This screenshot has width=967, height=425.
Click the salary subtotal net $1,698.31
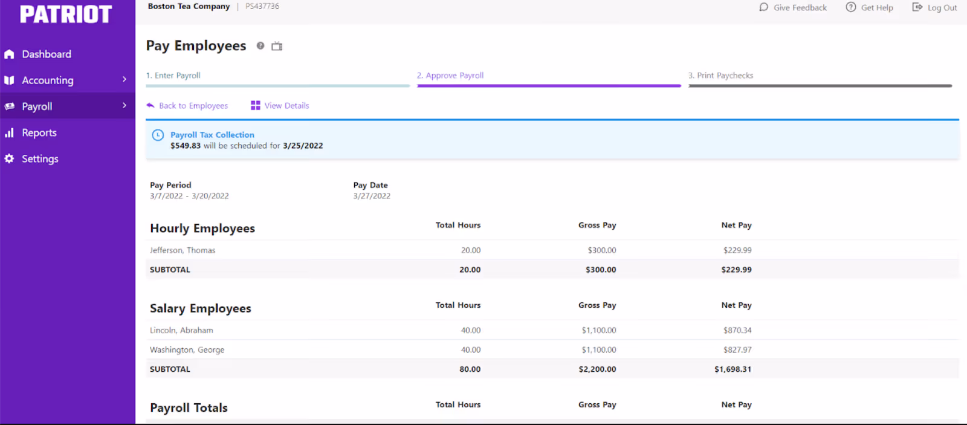pos(733,369)
